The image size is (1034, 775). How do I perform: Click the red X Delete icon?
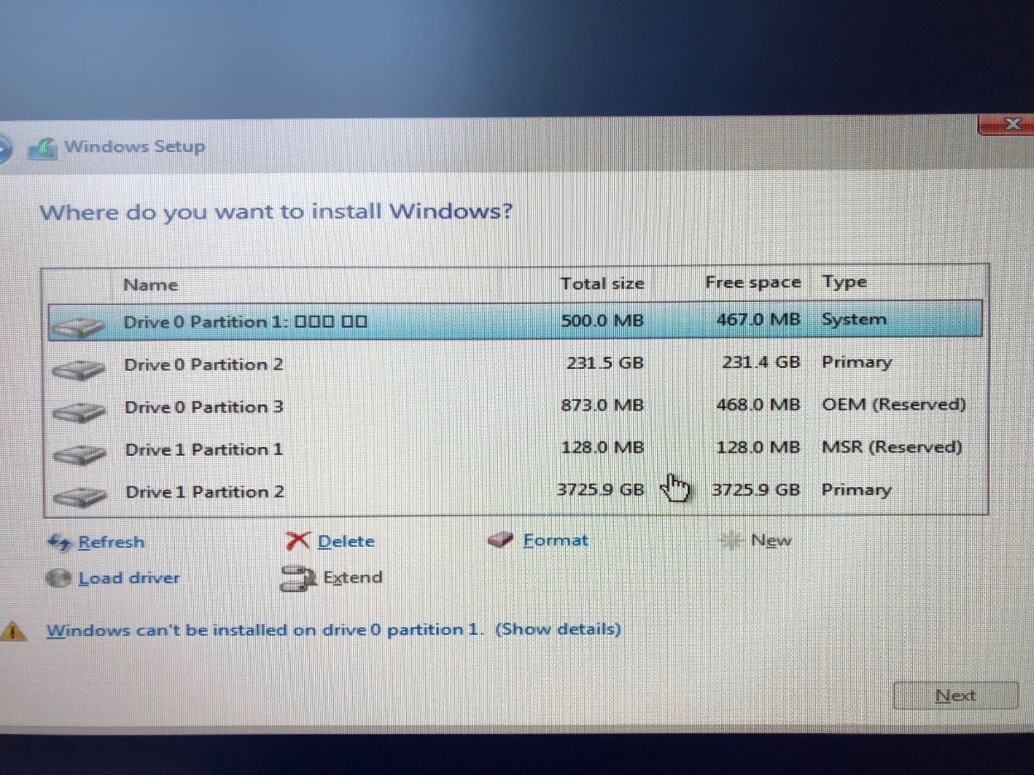click(297, 540)
